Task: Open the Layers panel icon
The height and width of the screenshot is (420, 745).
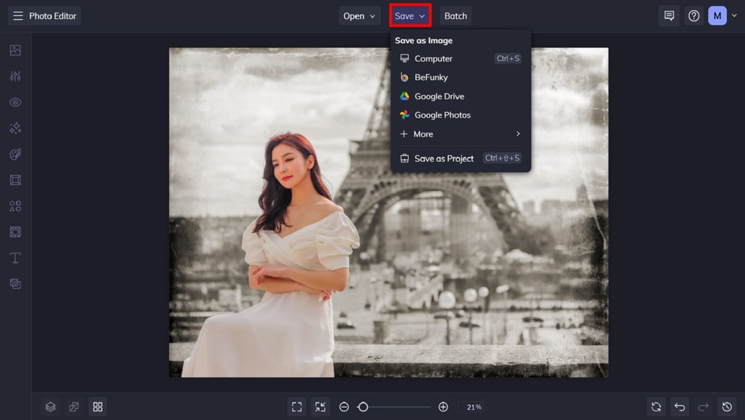Action: 51,407
